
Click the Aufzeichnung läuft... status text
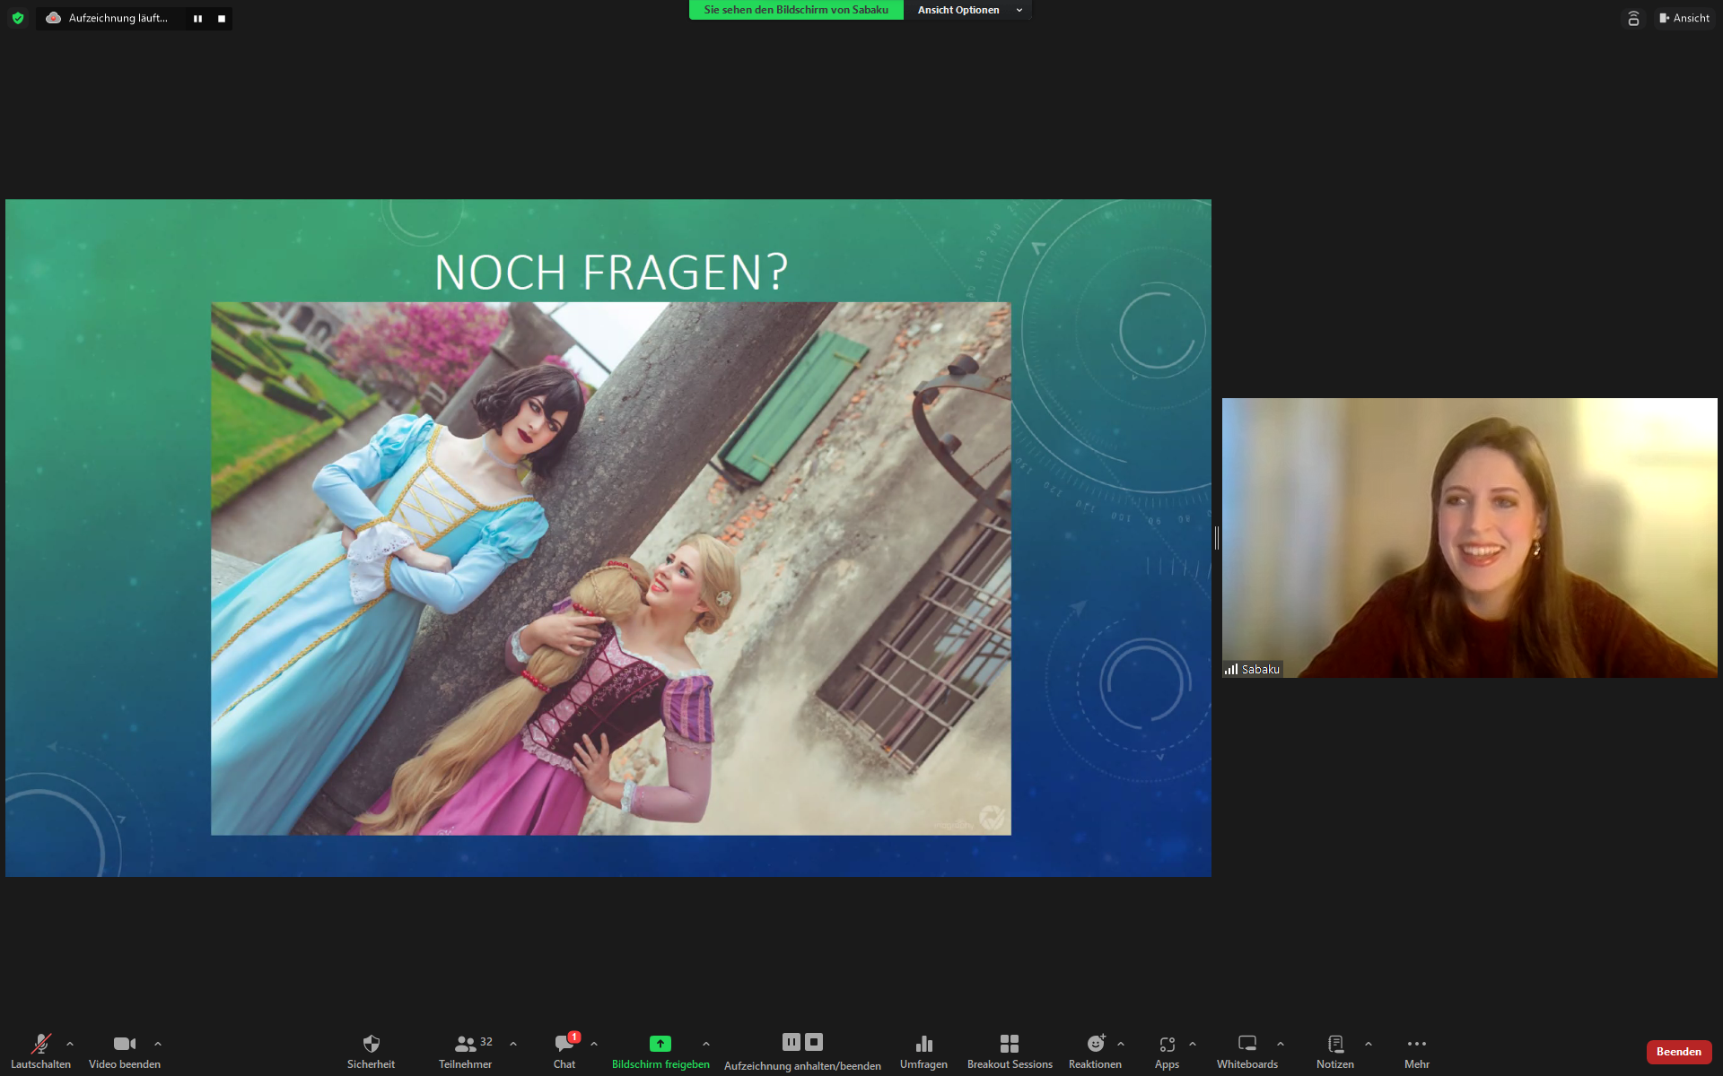(118, 18)
